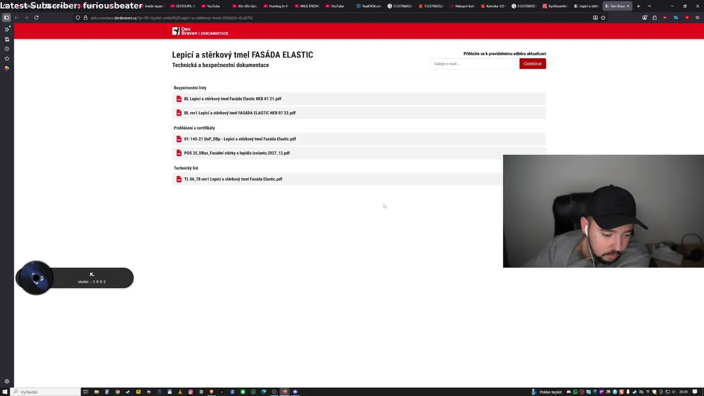
Task: Reload the page with refresh button
Action: click(36, 18)
